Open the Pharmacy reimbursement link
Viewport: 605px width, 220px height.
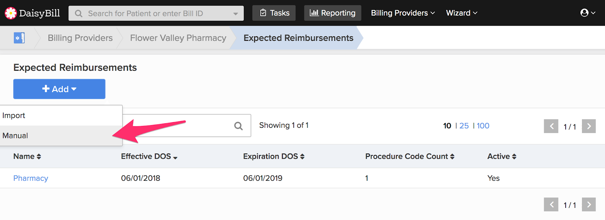point(31,178)
